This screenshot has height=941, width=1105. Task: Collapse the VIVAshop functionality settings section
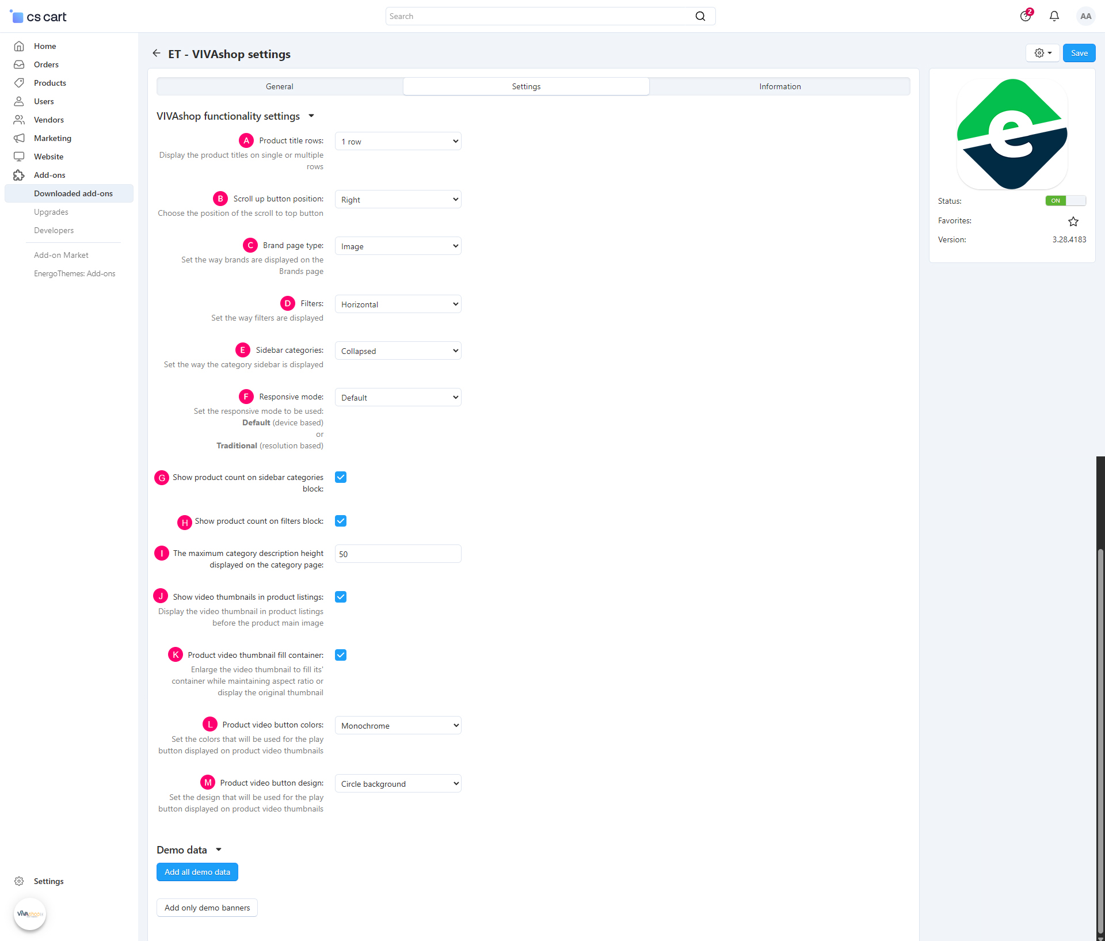(x=311, y=116)
